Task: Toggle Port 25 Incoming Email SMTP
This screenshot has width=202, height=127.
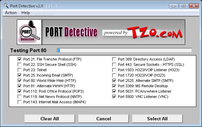Action: pos(20,75)
